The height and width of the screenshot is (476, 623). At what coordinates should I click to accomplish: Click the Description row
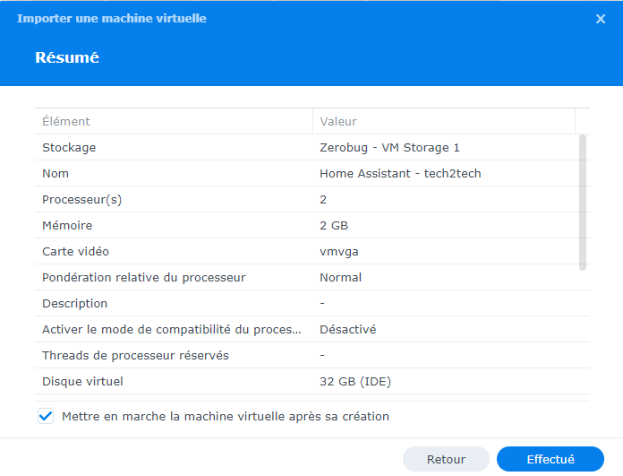click(x=312, y=303)
